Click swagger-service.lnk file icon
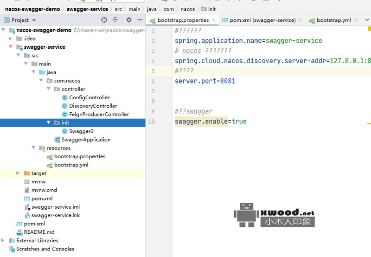 point(27,216)
